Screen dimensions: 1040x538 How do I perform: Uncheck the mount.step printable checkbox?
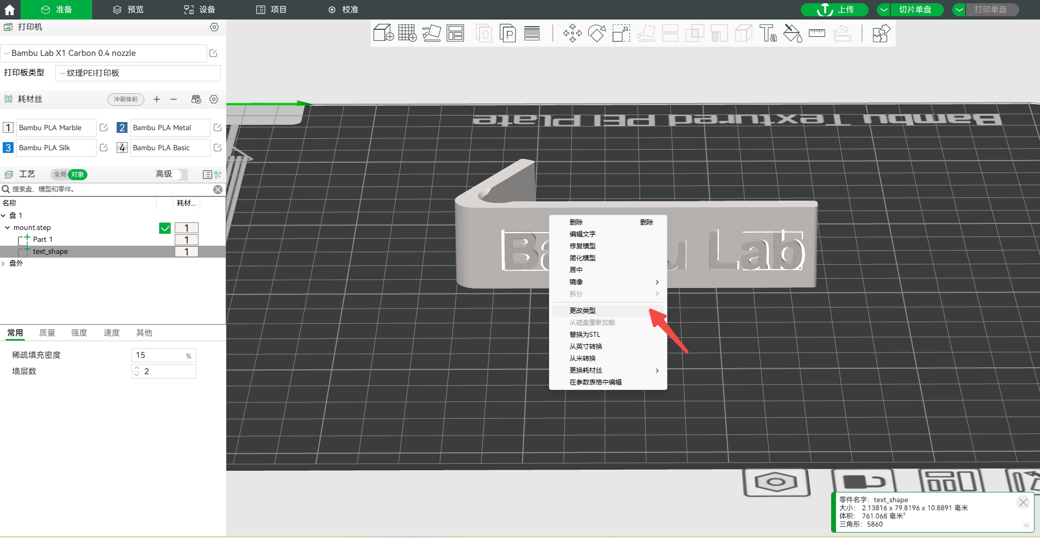(x=165, y=228)
